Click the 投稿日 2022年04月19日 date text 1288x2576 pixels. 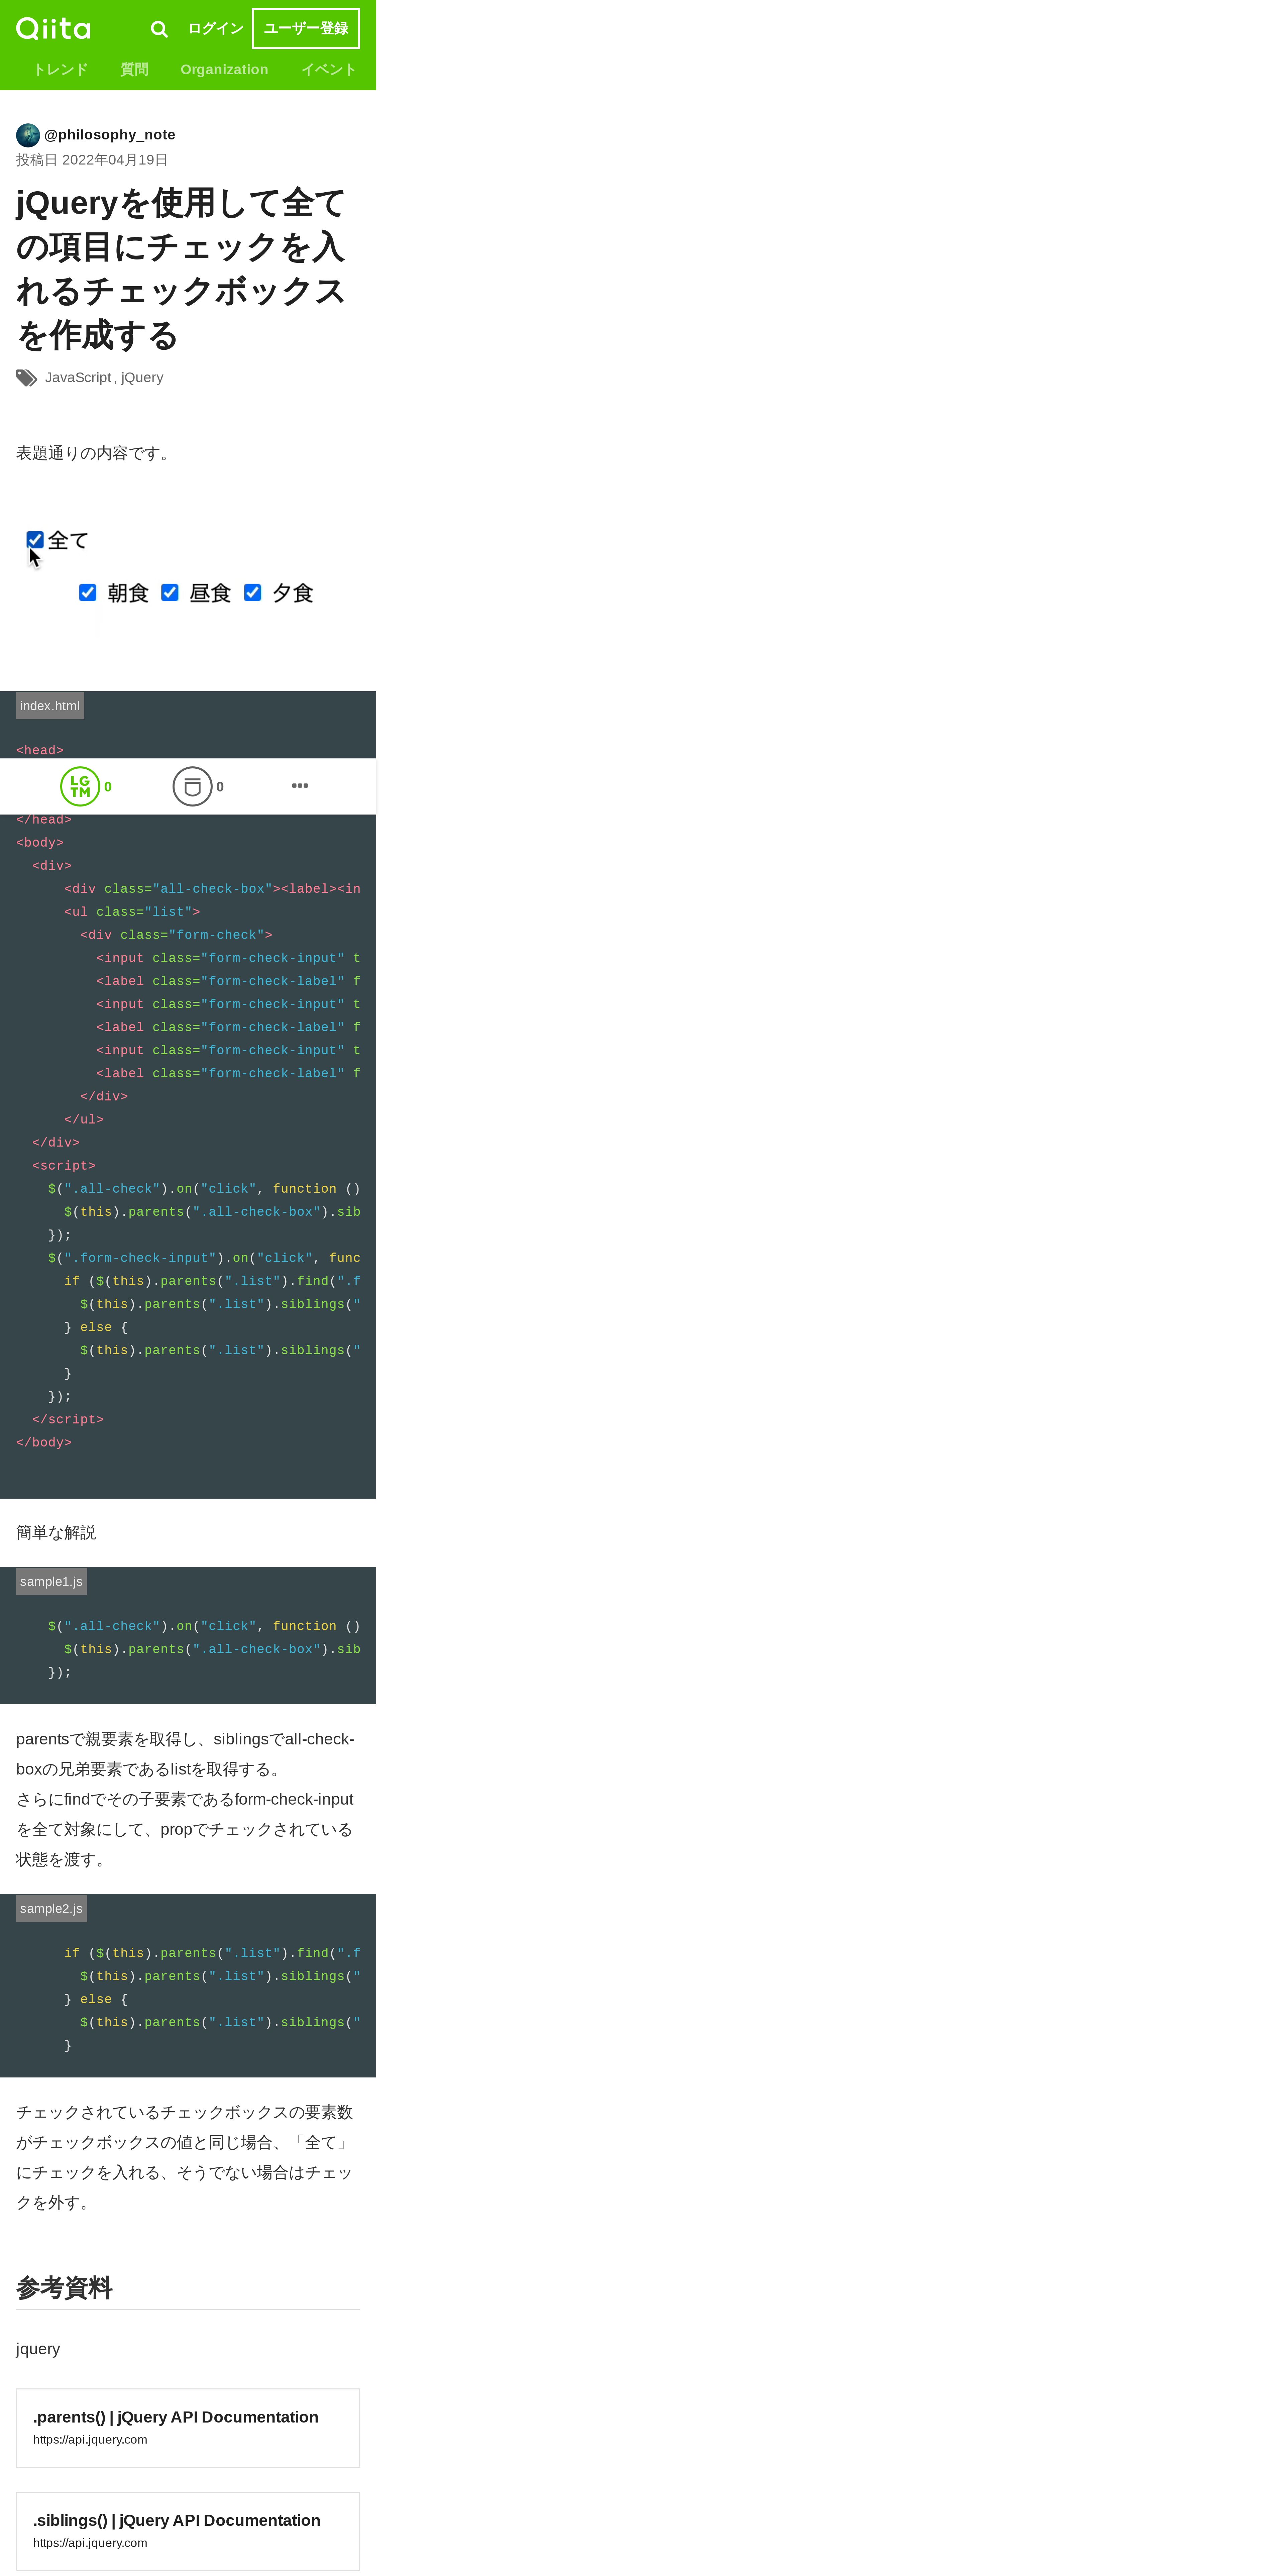[x=92, y=160]
